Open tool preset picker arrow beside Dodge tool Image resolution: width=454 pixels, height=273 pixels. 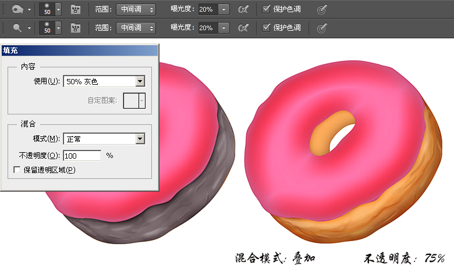point(29,28)
